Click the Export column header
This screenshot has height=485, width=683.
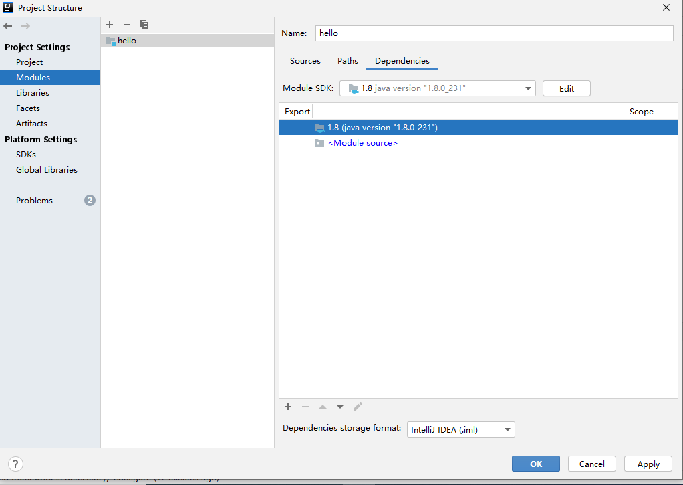point(297,112)
